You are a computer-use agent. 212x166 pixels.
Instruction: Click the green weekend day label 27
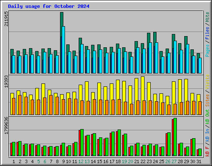pos(174,161)
